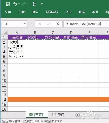Select column A header

click(x=17, y=33)
